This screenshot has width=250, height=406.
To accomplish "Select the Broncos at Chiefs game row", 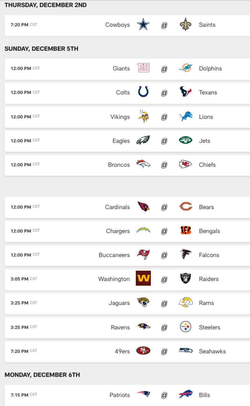I will pyautogui.click(x=127, y=165).
